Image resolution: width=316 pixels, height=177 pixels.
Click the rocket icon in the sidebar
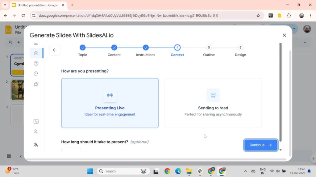pos(36,84)
